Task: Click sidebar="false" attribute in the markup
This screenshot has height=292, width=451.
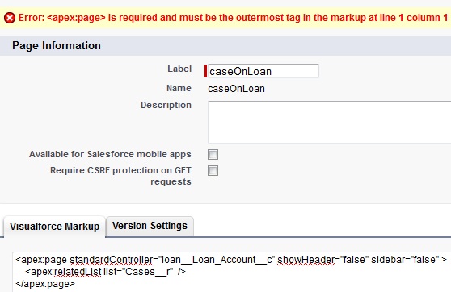Action: [405, 260]
